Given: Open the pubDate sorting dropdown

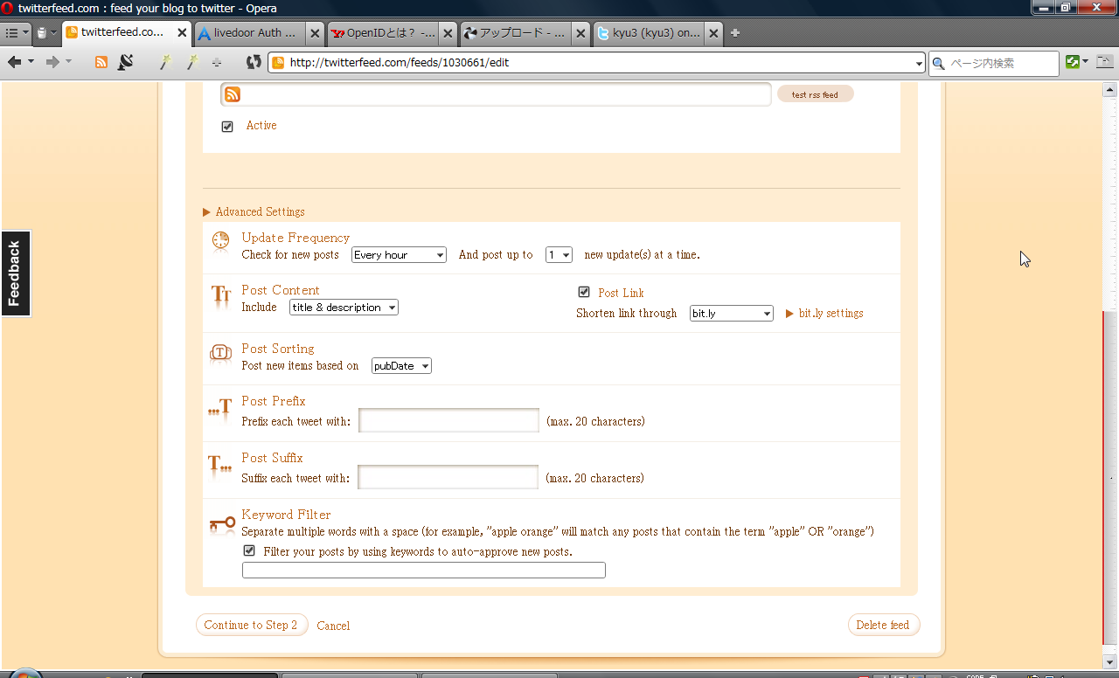Looking at the screenshot, I should pos(401,366).
